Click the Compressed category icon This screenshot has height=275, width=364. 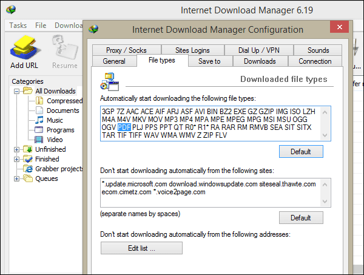(39, 101)
